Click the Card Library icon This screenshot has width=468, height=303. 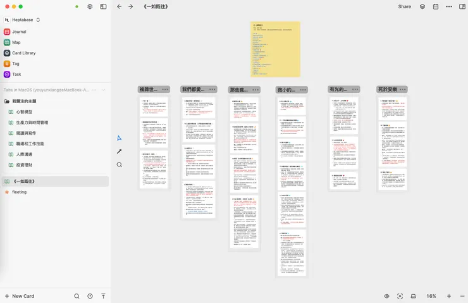[x=7, y=53]
